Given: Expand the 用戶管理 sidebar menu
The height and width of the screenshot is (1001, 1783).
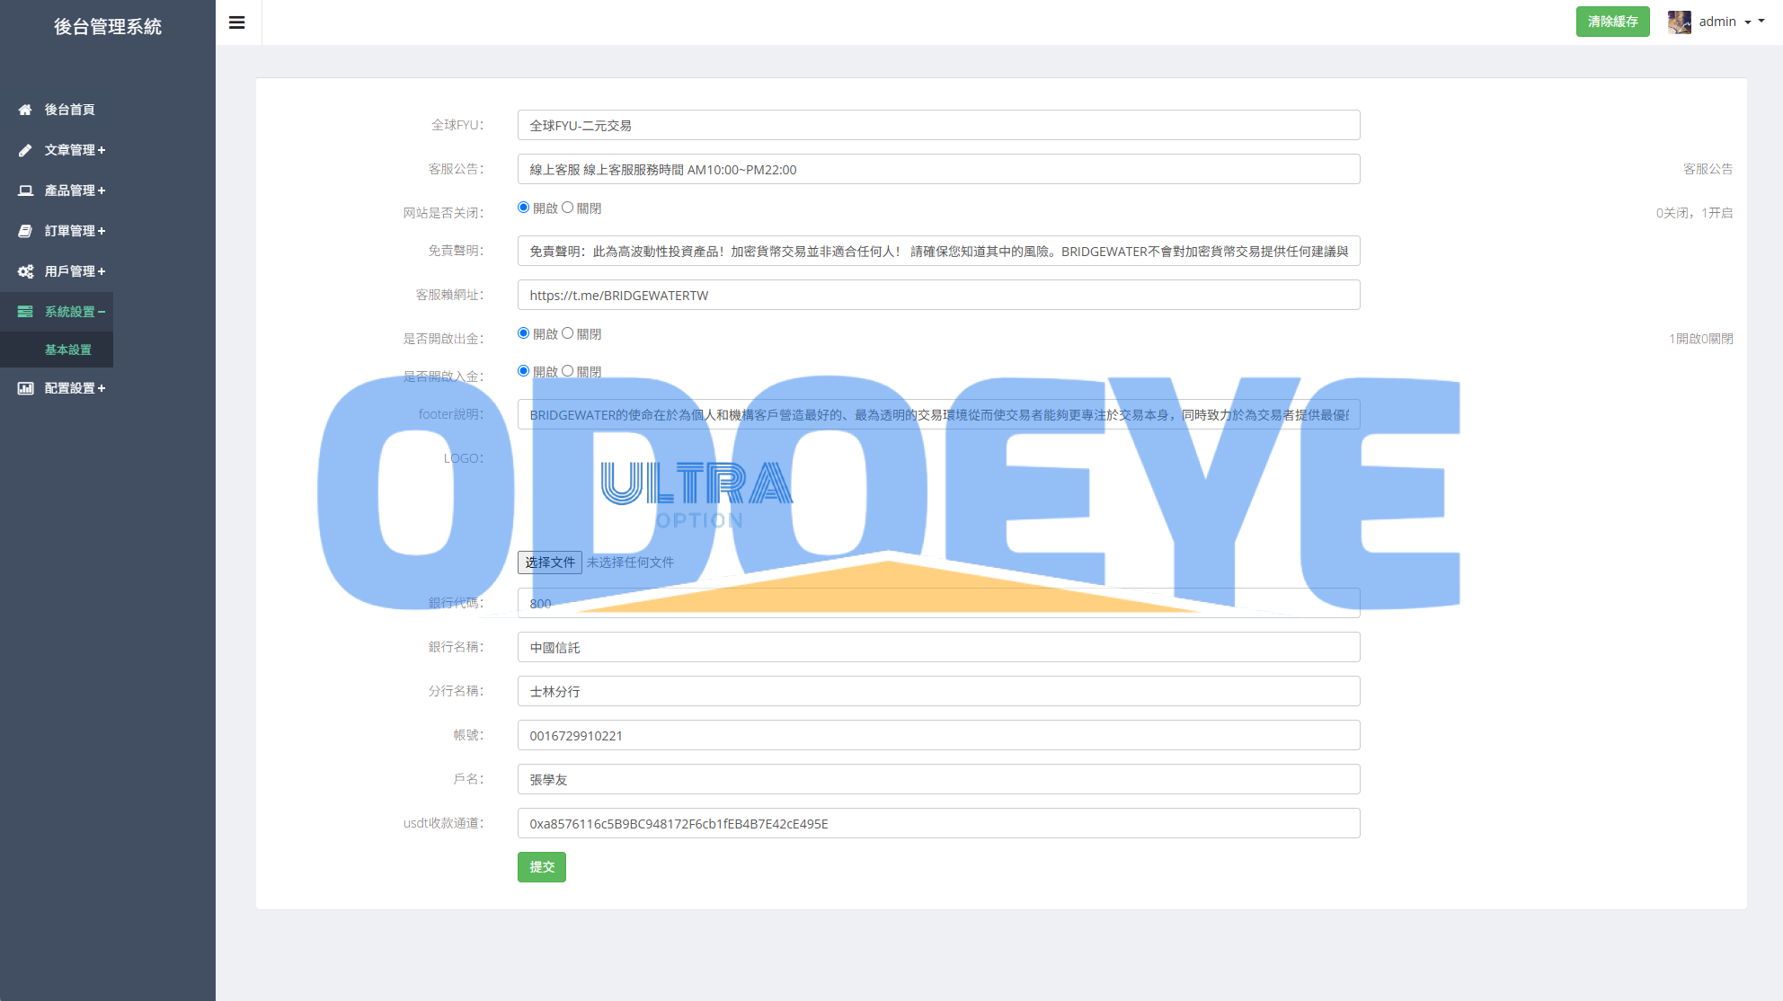Looking at the screenshot, I should click(x=74, y=271).
